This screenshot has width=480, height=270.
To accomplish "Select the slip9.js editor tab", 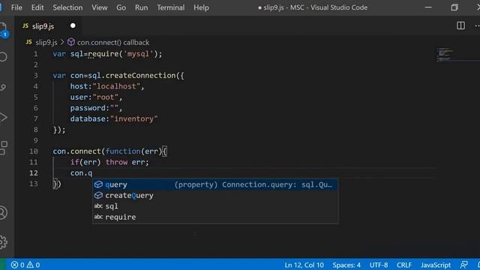I will 49,26.
